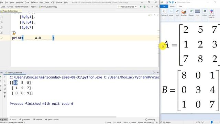Undo last action in Paint

[x=169, y=2]
